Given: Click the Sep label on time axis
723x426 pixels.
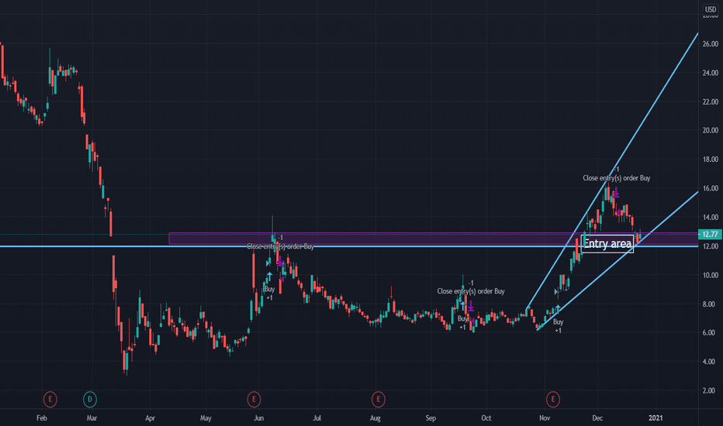Looking at the screenshot, I should pyautogui.click(x=431, y=418).
